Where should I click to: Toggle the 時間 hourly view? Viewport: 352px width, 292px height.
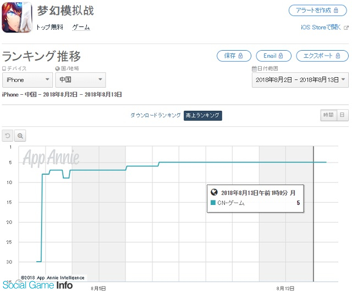328,115
